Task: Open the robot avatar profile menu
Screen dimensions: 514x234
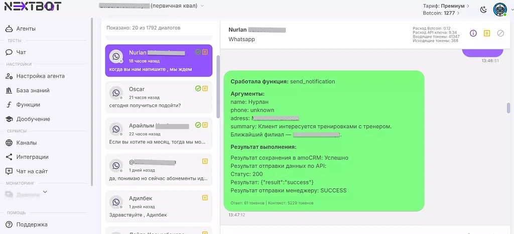Action: [x=499, y=10]
